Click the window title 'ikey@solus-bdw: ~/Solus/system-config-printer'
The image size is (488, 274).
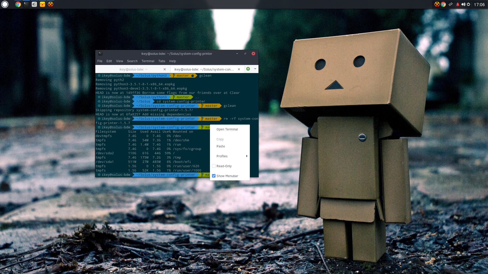tap(177, 54)
